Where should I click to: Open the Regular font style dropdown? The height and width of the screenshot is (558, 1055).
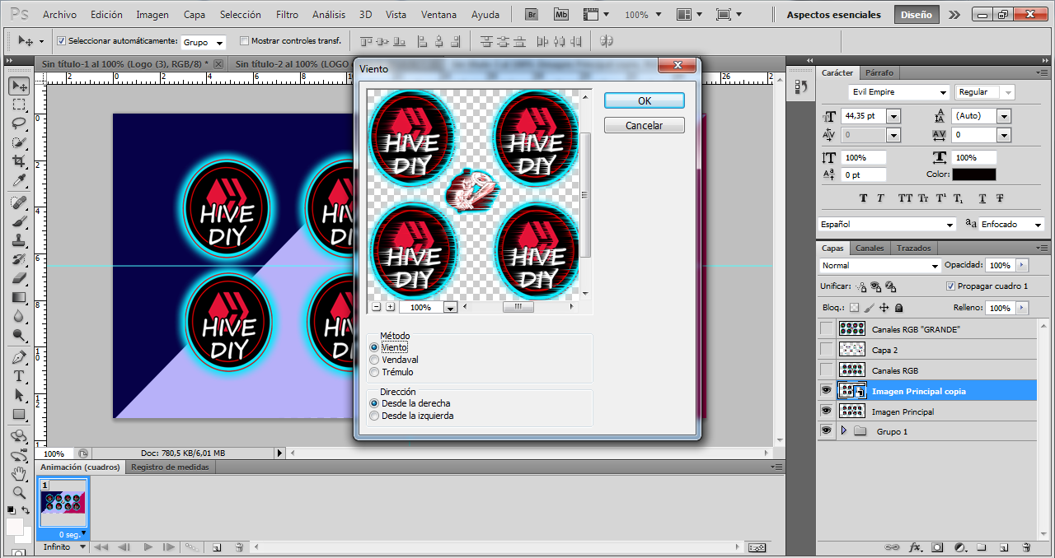[x=1008, y=93]
